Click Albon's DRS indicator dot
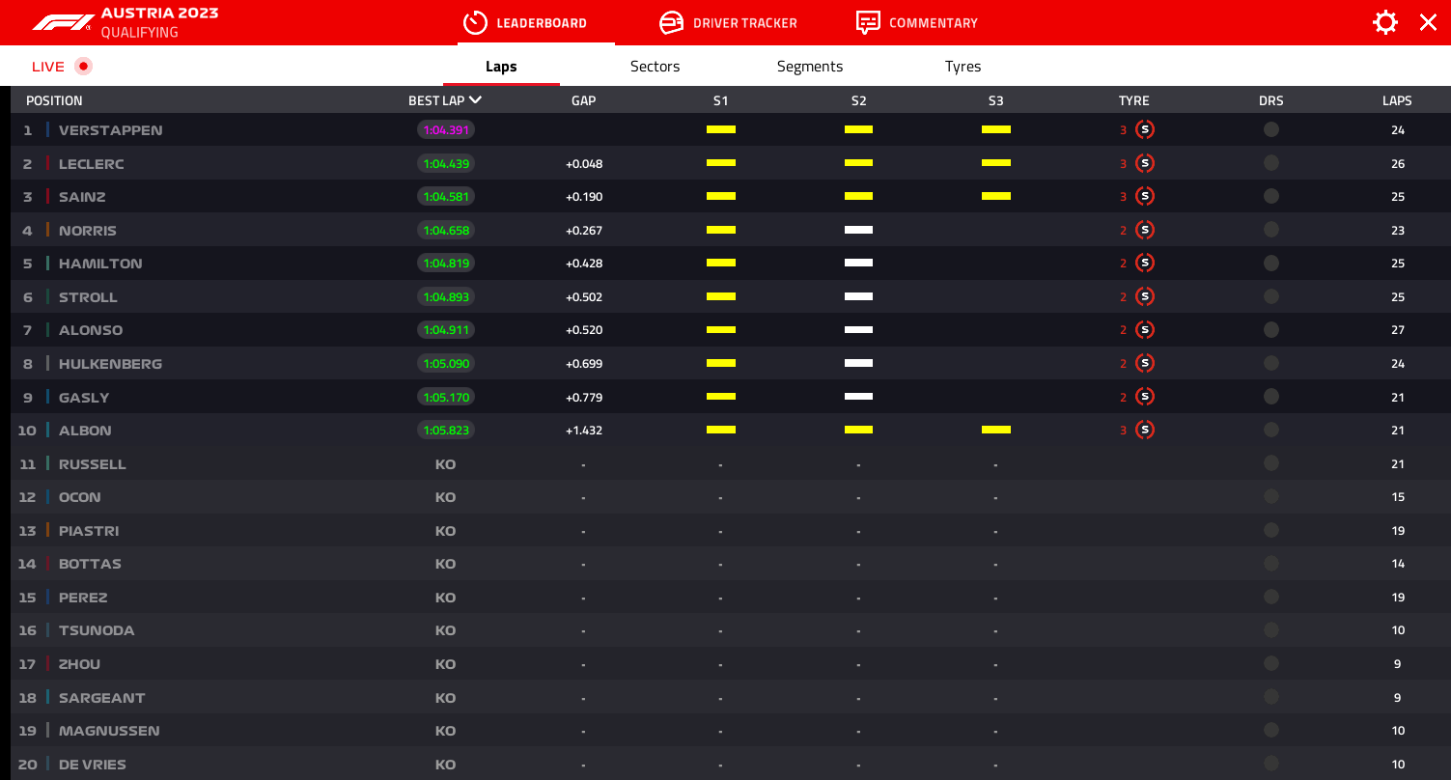Screen dimensions: 1451x780 1271,430
